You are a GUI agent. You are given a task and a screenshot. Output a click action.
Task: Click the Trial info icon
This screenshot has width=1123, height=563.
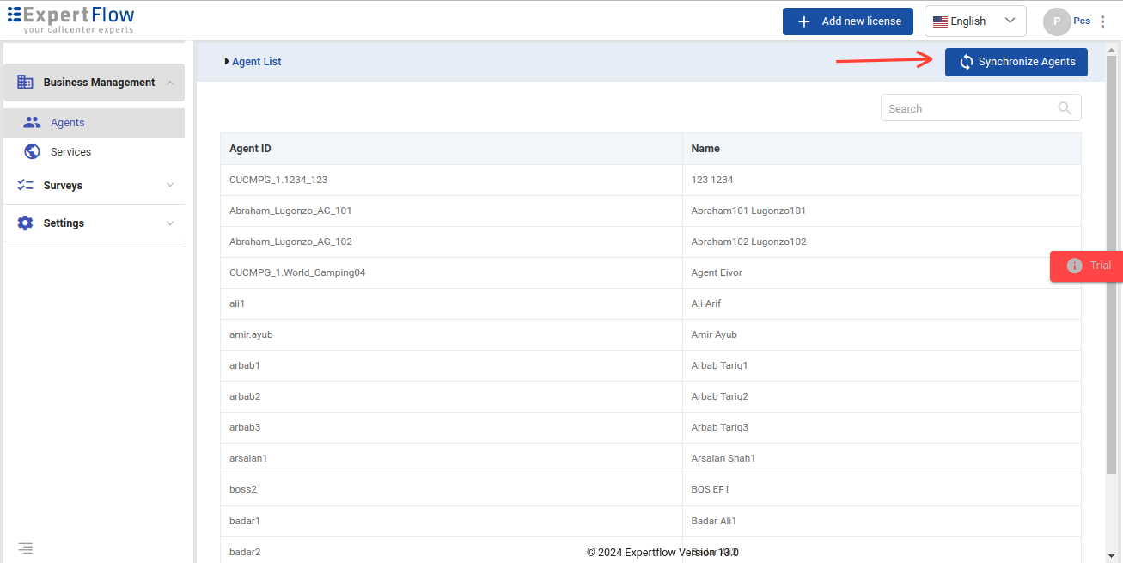pyautogui.click(x=1074, y=266)
